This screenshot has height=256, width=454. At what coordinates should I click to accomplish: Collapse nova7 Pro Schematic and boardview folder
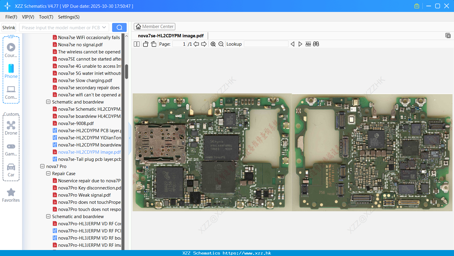point(48,216)
